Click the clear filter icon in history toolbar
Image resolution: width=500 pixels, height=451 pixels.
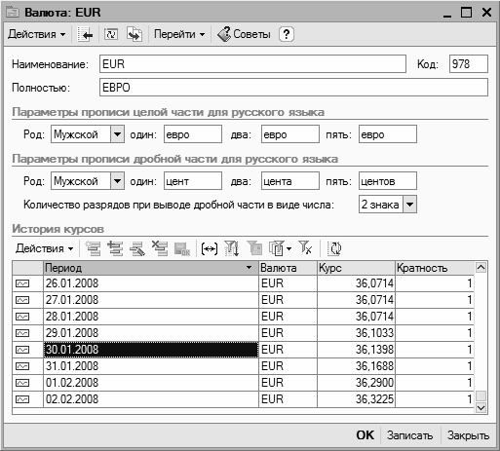[x=305, y=248]
